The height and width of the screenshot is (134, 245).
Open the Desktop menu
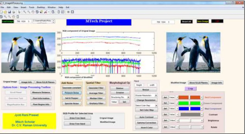coord(41,7)
